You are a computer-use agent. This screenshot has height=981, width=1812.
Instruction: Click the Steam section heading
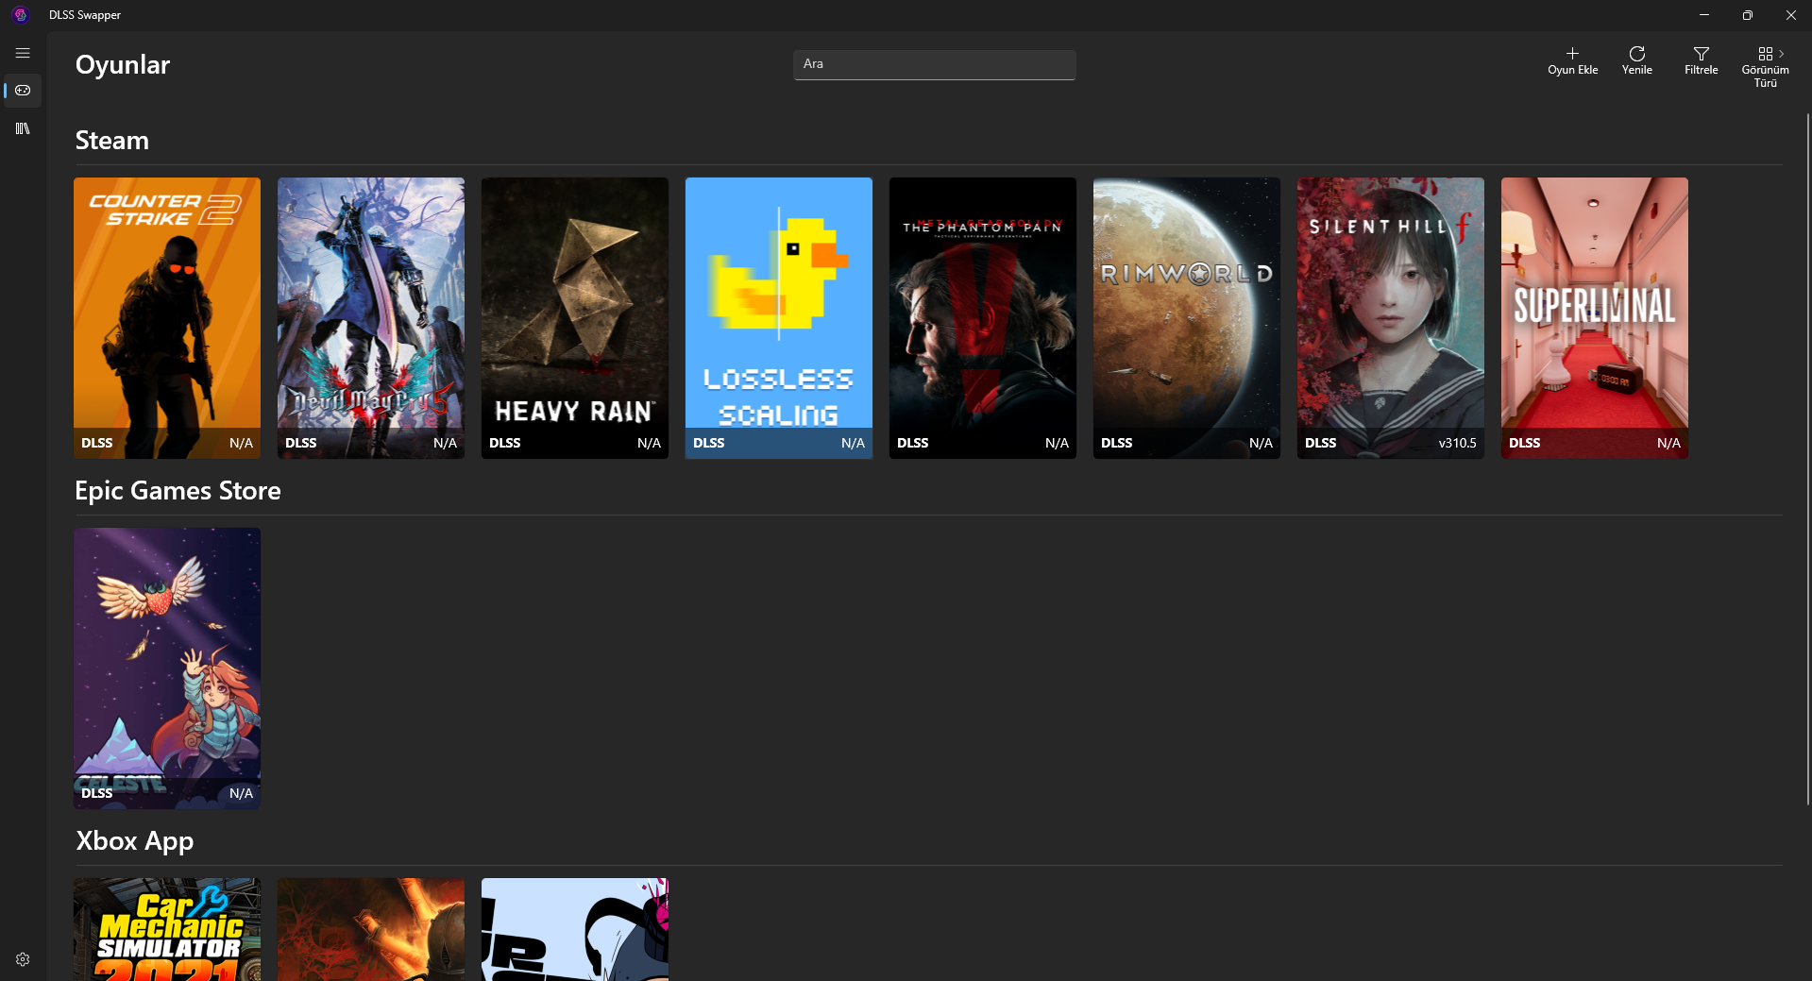pyautogui.click(x=112, y=141)
